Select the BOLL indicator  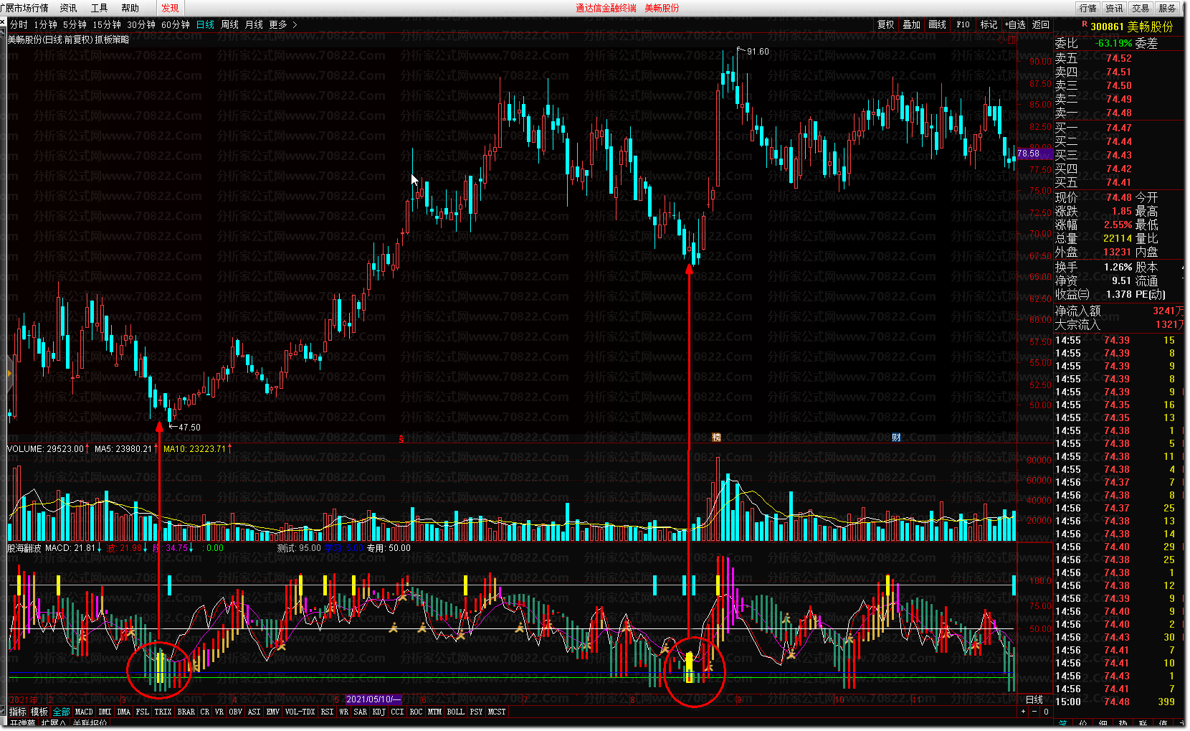pos(456,712)
